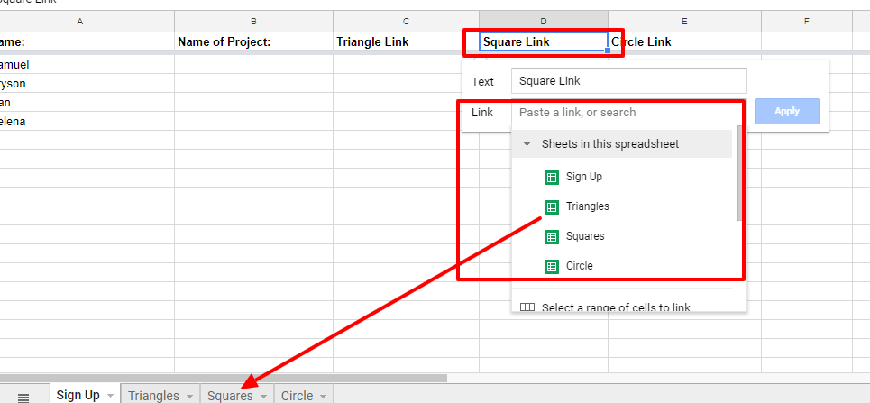Screen dimensions: 870x403
Task: Click the select range of cells grid icon
Action: [527, 307]
